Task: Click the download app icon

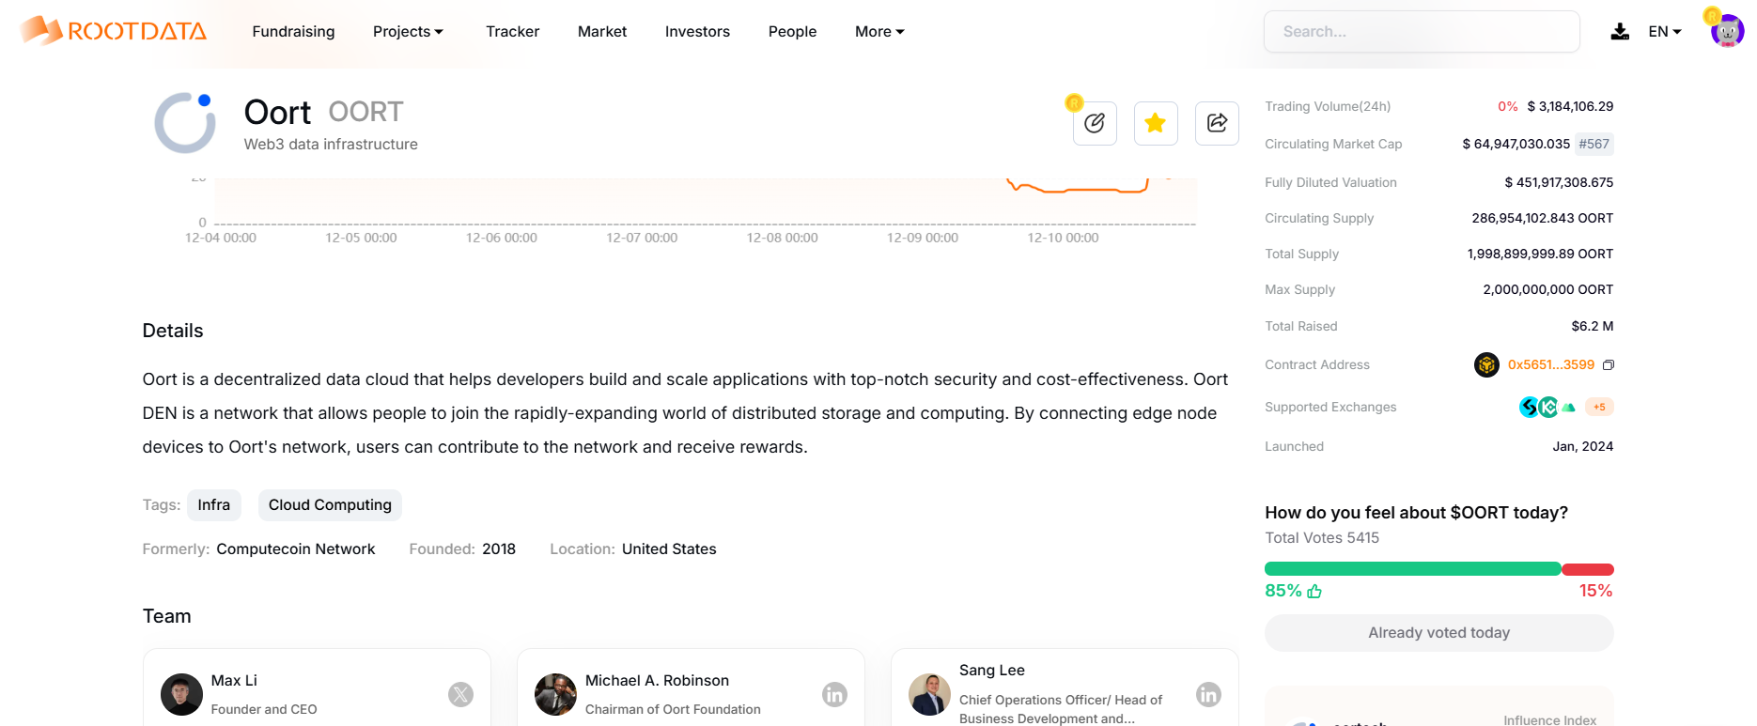Action: coord(1620,32)
